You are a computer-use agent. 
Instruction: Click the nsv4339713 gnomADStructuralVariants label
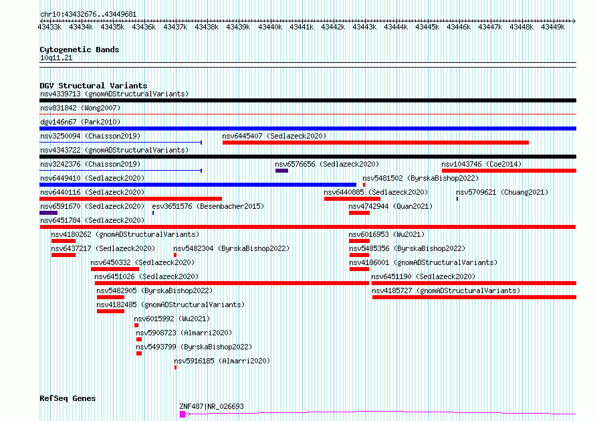click(114, 94)
